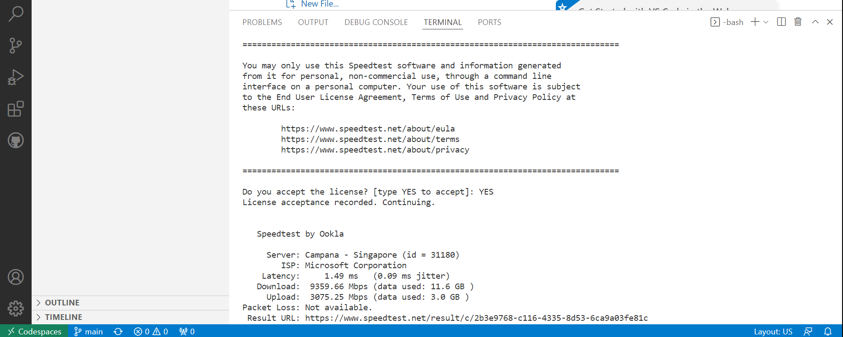Viewport: 843px width, 337px height.
Task: Click forwarded ports indicator in status bar
Action: pos(187,331)
